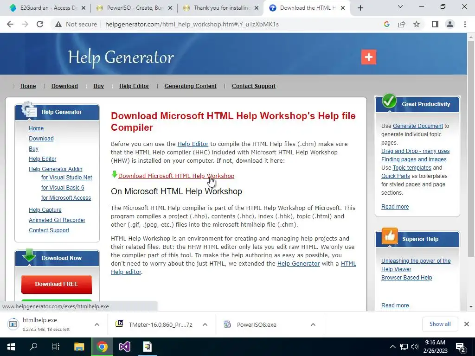This screenshot has width=475, height=356.
Task: Open File Explorer from the taskbar
Action: (x=79, y=347)
